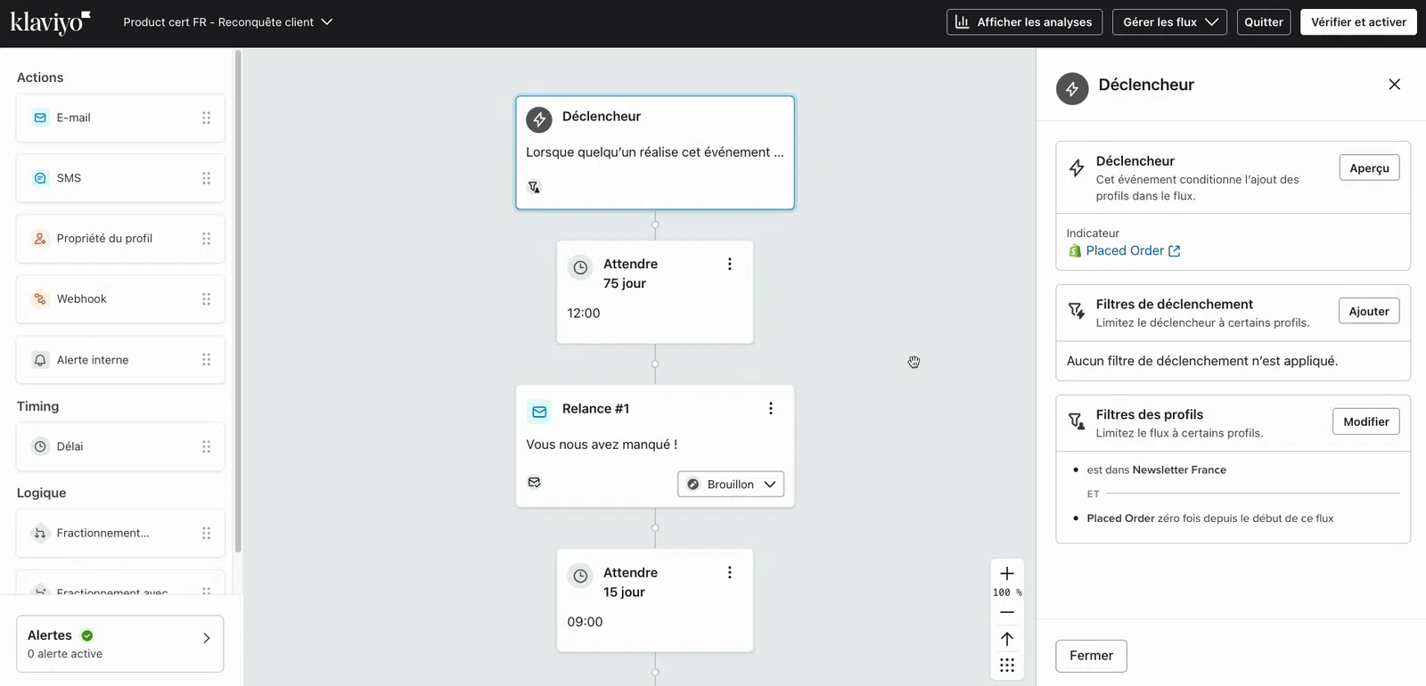Viewport: 1426px width, 686px height.
Task: Click Ajouter for trigger filters
Action: [1369, 311]
